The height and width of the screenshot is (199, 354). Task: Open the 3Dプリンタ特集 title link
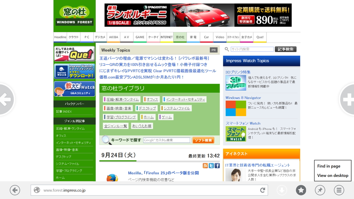tap(238, 72)
